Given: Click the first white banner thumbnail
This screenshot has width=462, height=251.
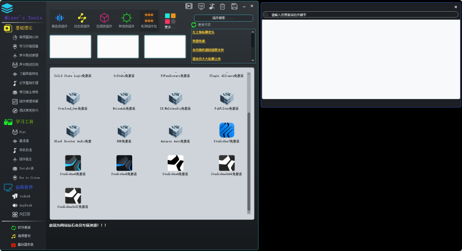Looking at the screenshot, I should click(70, 46).
